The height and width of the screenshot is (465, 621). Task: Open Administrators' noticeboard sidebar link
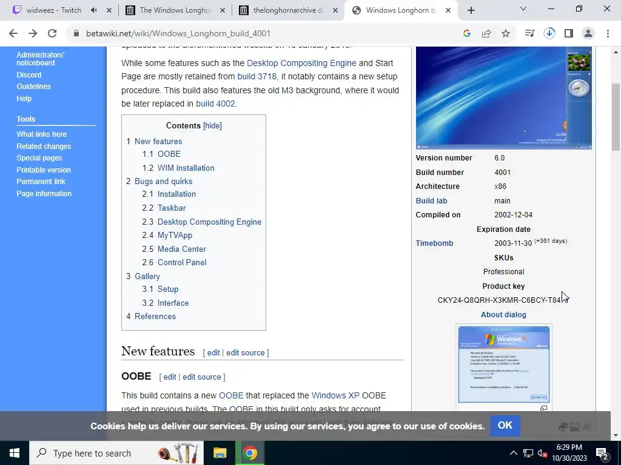click(x=41, y=59)
